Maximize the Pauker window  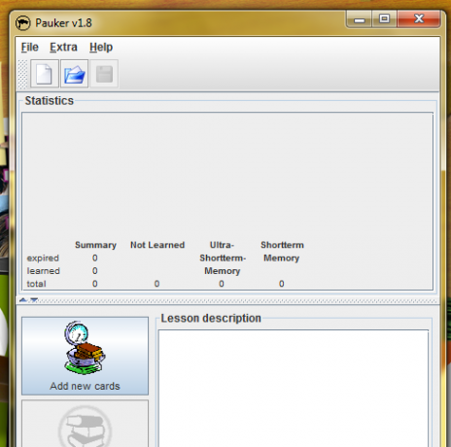[385, 19]
